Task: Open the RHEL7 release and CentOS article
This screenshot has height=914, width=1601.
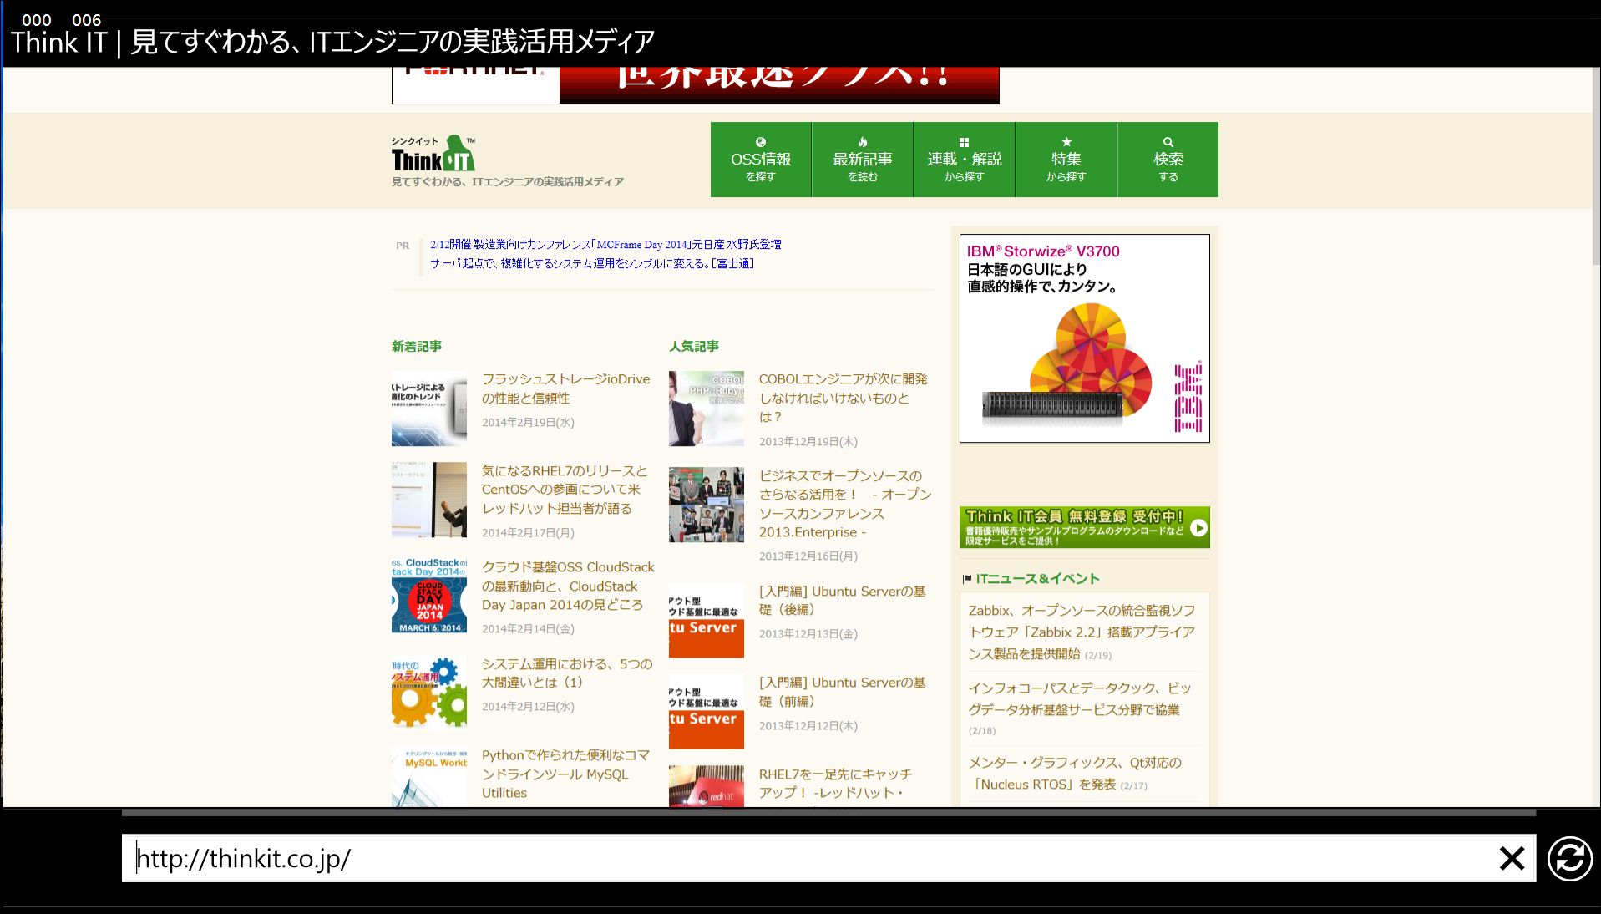Action: (x=564, y=490)
